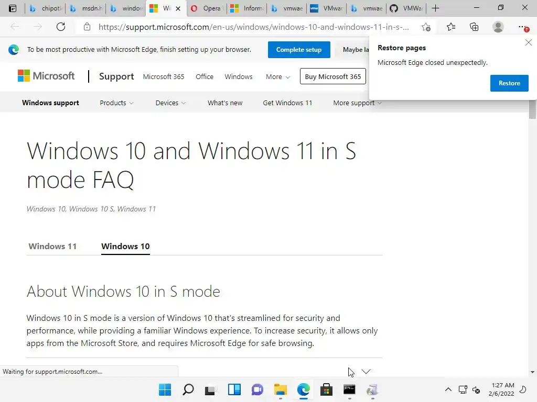Open Collections panel

[474, 27]
